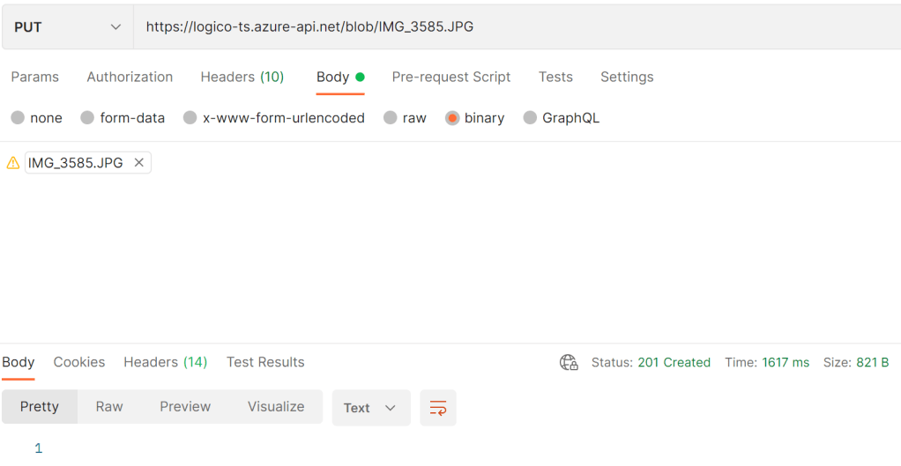The width and height of the screenshot is (901, 466).
Task: Click the wrap lines icon in response toolbar
Action: click(438, 408)
